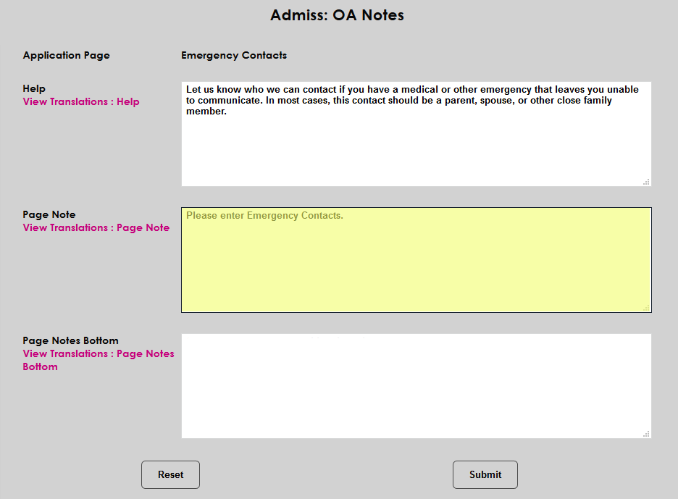Click inside the yellow Page Note text area
This screenshot has height=499, width=678.
pos(416,268)
